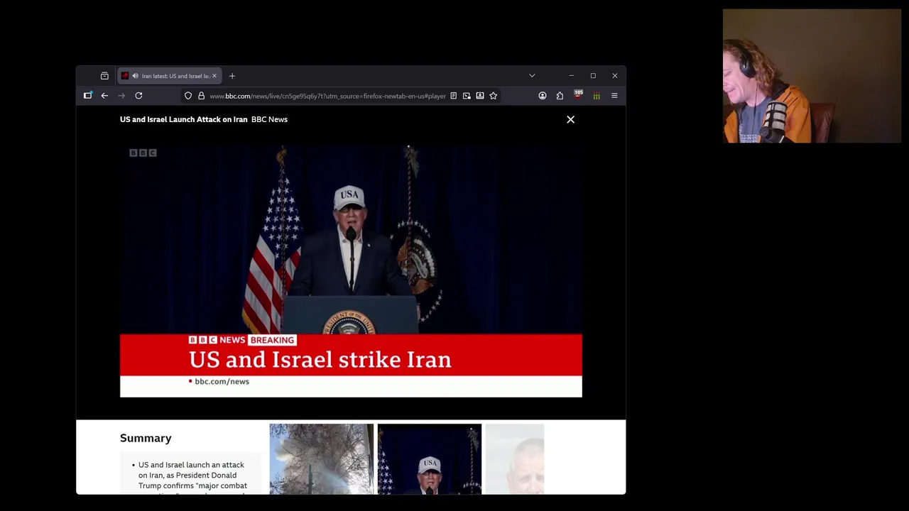This screenshot has height=511, width=909.
Task: Go forward one page in browser
Action: pos(121,96)
